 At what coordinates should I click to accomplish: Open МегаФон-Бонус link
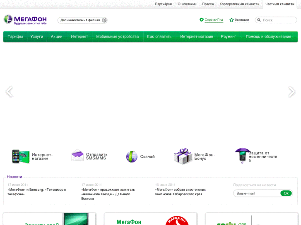click(205, 156)
